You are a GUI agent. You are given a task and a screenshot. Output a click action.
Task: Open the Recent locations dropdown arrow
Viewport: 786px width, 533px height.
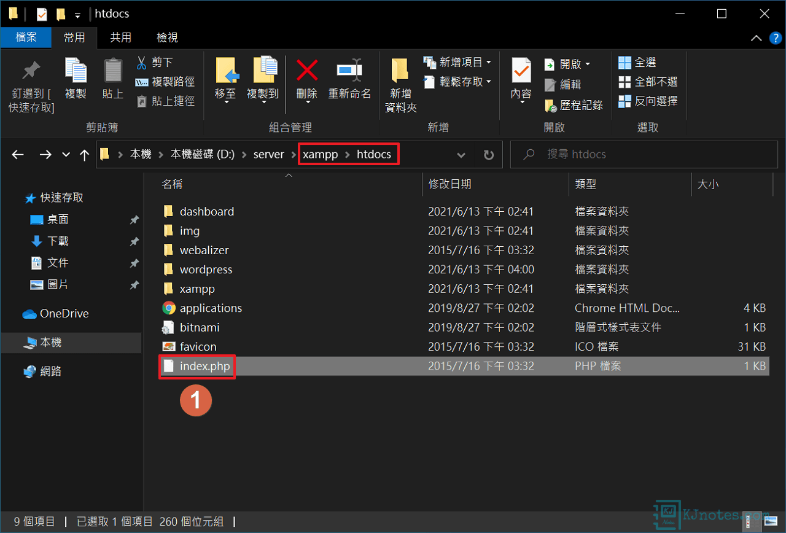(x=66, y=155)
